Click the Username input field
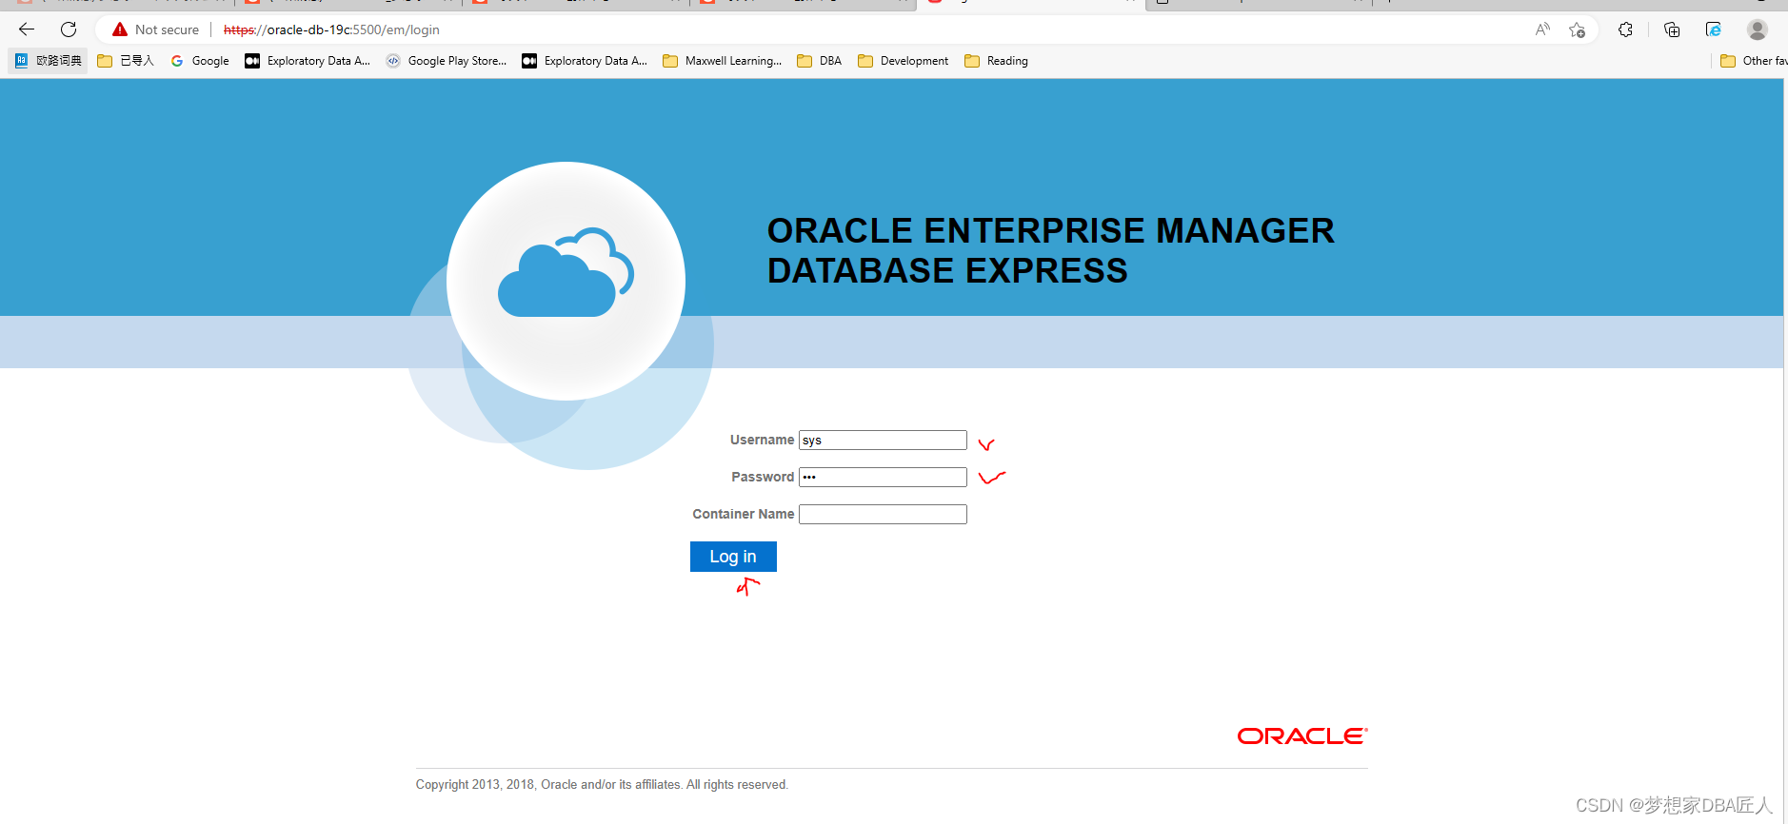 [883, 441]
